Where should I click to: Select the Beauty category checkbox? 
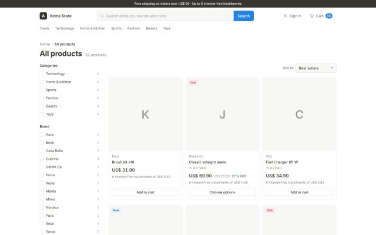point(42,106)
